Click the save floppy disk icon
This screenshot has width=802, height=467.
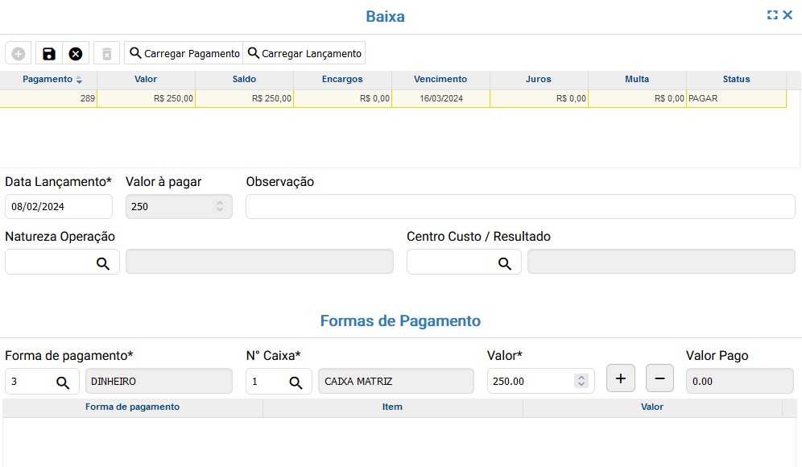(49, 54)
